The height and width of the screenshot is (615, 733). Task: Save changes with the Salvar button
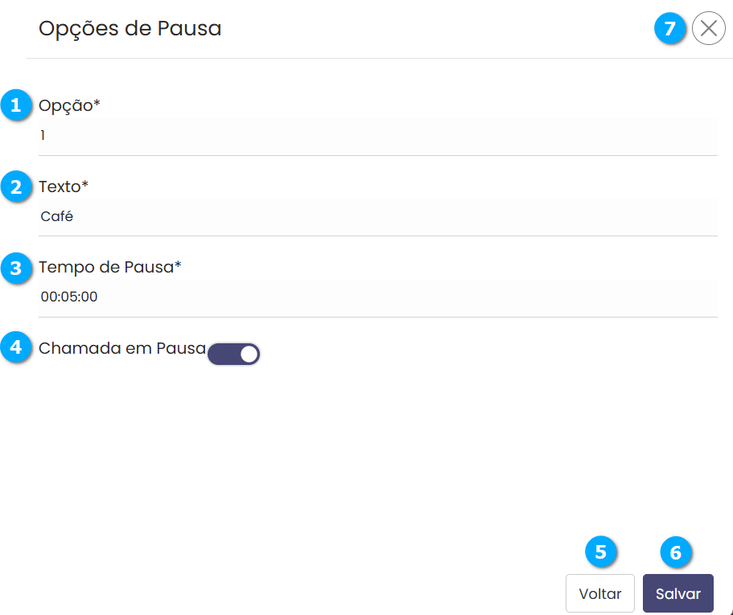coord(677,594)
